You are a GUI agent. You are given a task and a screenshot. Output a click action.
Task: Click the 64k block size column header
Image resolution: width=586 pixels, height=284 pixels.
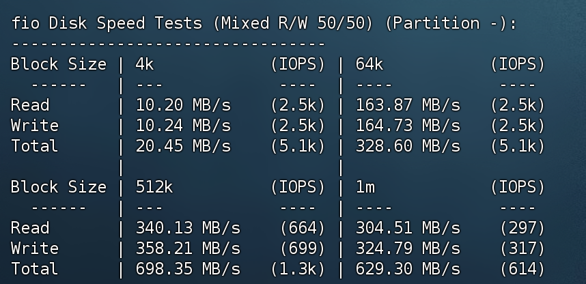coord(369,64)
